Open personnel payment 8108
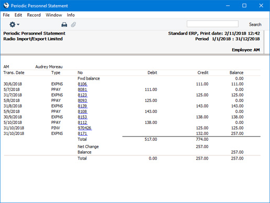The image size is (270, 203). click(x=82, y=111)
